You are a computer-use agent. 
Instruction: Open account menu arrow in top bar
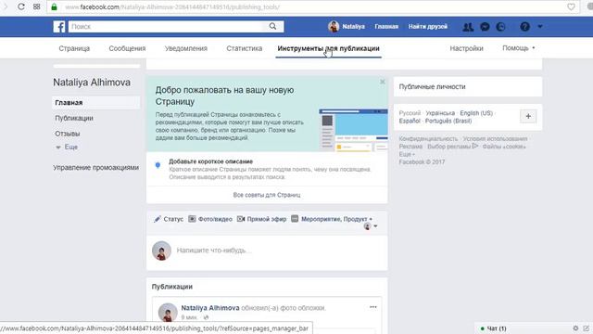[x=540, y=27]
